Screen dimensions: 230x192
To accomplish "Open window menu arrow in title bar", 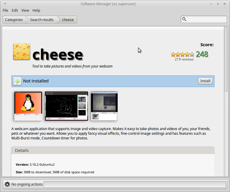I will [x=5, y=4].
